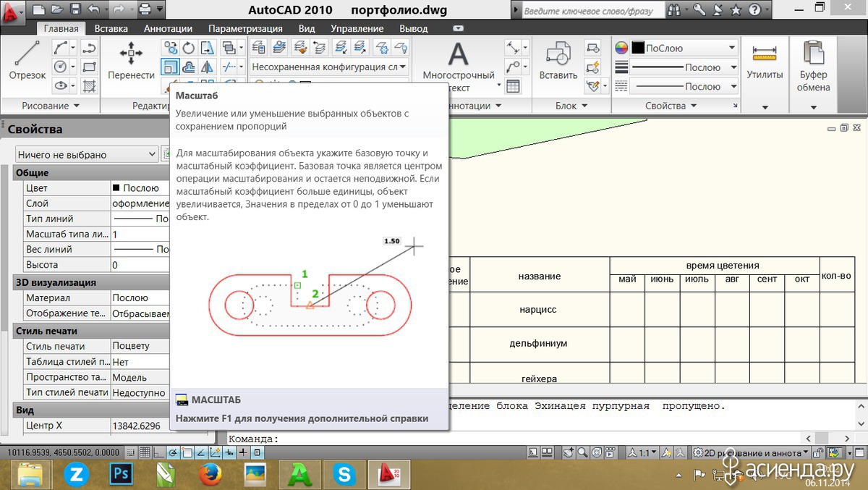The width and height of the screenshot is (868, 490).
Task: Toggle snap mode in status bar
Action: [x=132, y=452]
